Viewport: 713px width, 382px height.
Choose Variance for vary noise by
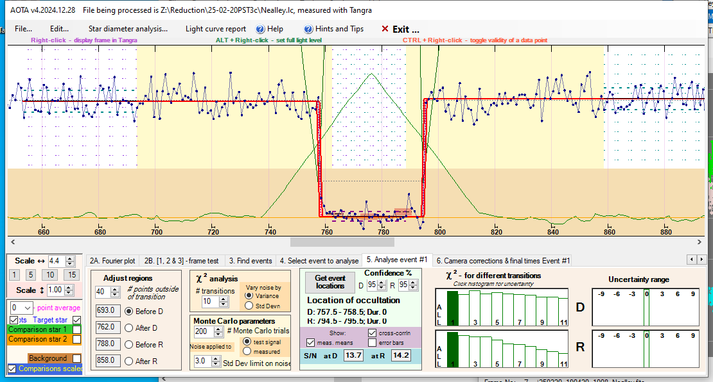tap(249, 295)
